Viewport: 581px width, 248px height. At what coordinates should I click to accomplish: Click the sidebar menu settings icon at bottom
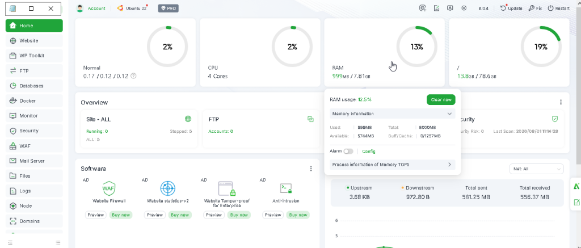[58, 242]
